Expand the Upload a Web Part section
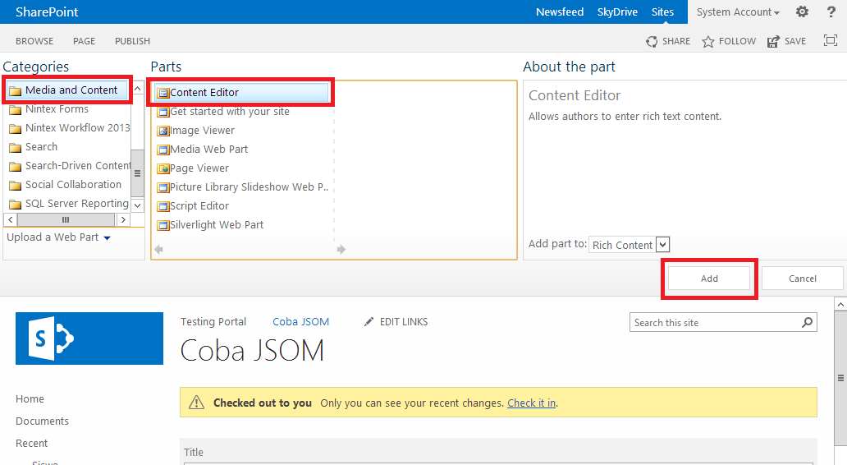 pyautogui.click(x=59, y=237)
